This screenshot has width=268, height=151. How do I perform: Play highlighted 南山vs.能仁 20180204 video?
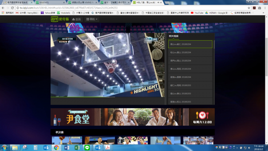click(x=190, y=44)
